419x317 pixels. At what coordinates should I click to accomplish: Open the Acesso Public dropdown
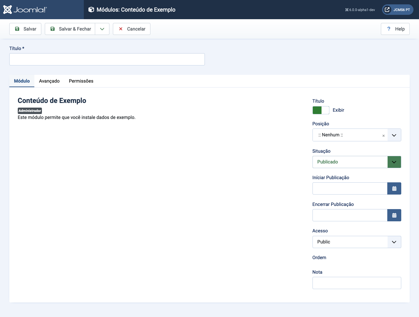[x=357, y=242]
